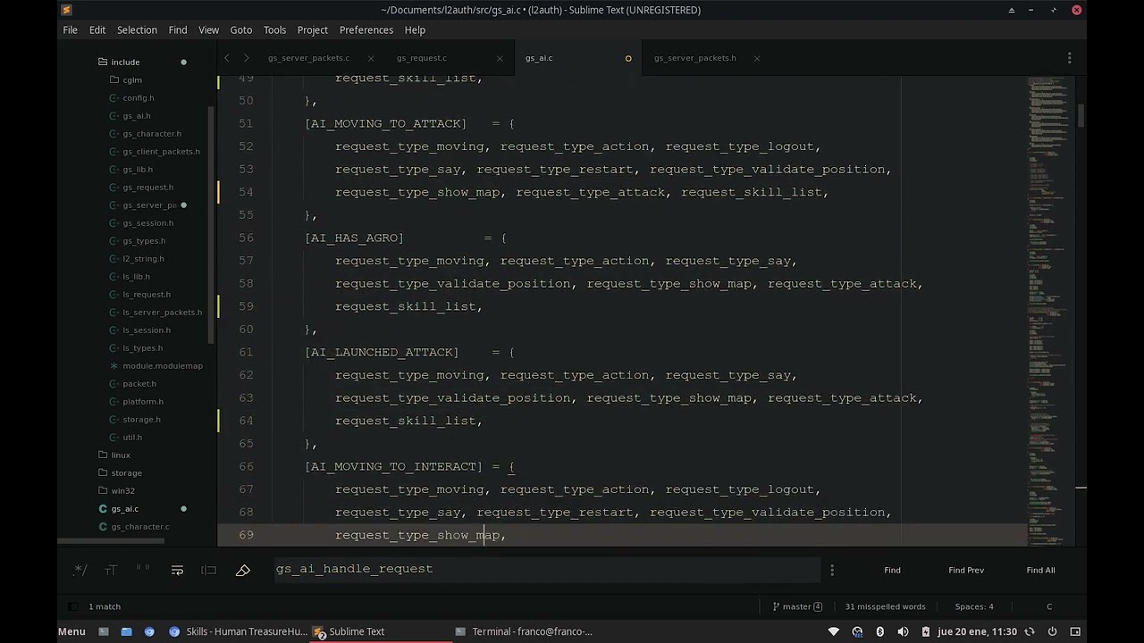Switch to gs_server_packets.h tab
Image resolution: width=1144 pixels, height=643 pixels.
[x=695, y=58]
